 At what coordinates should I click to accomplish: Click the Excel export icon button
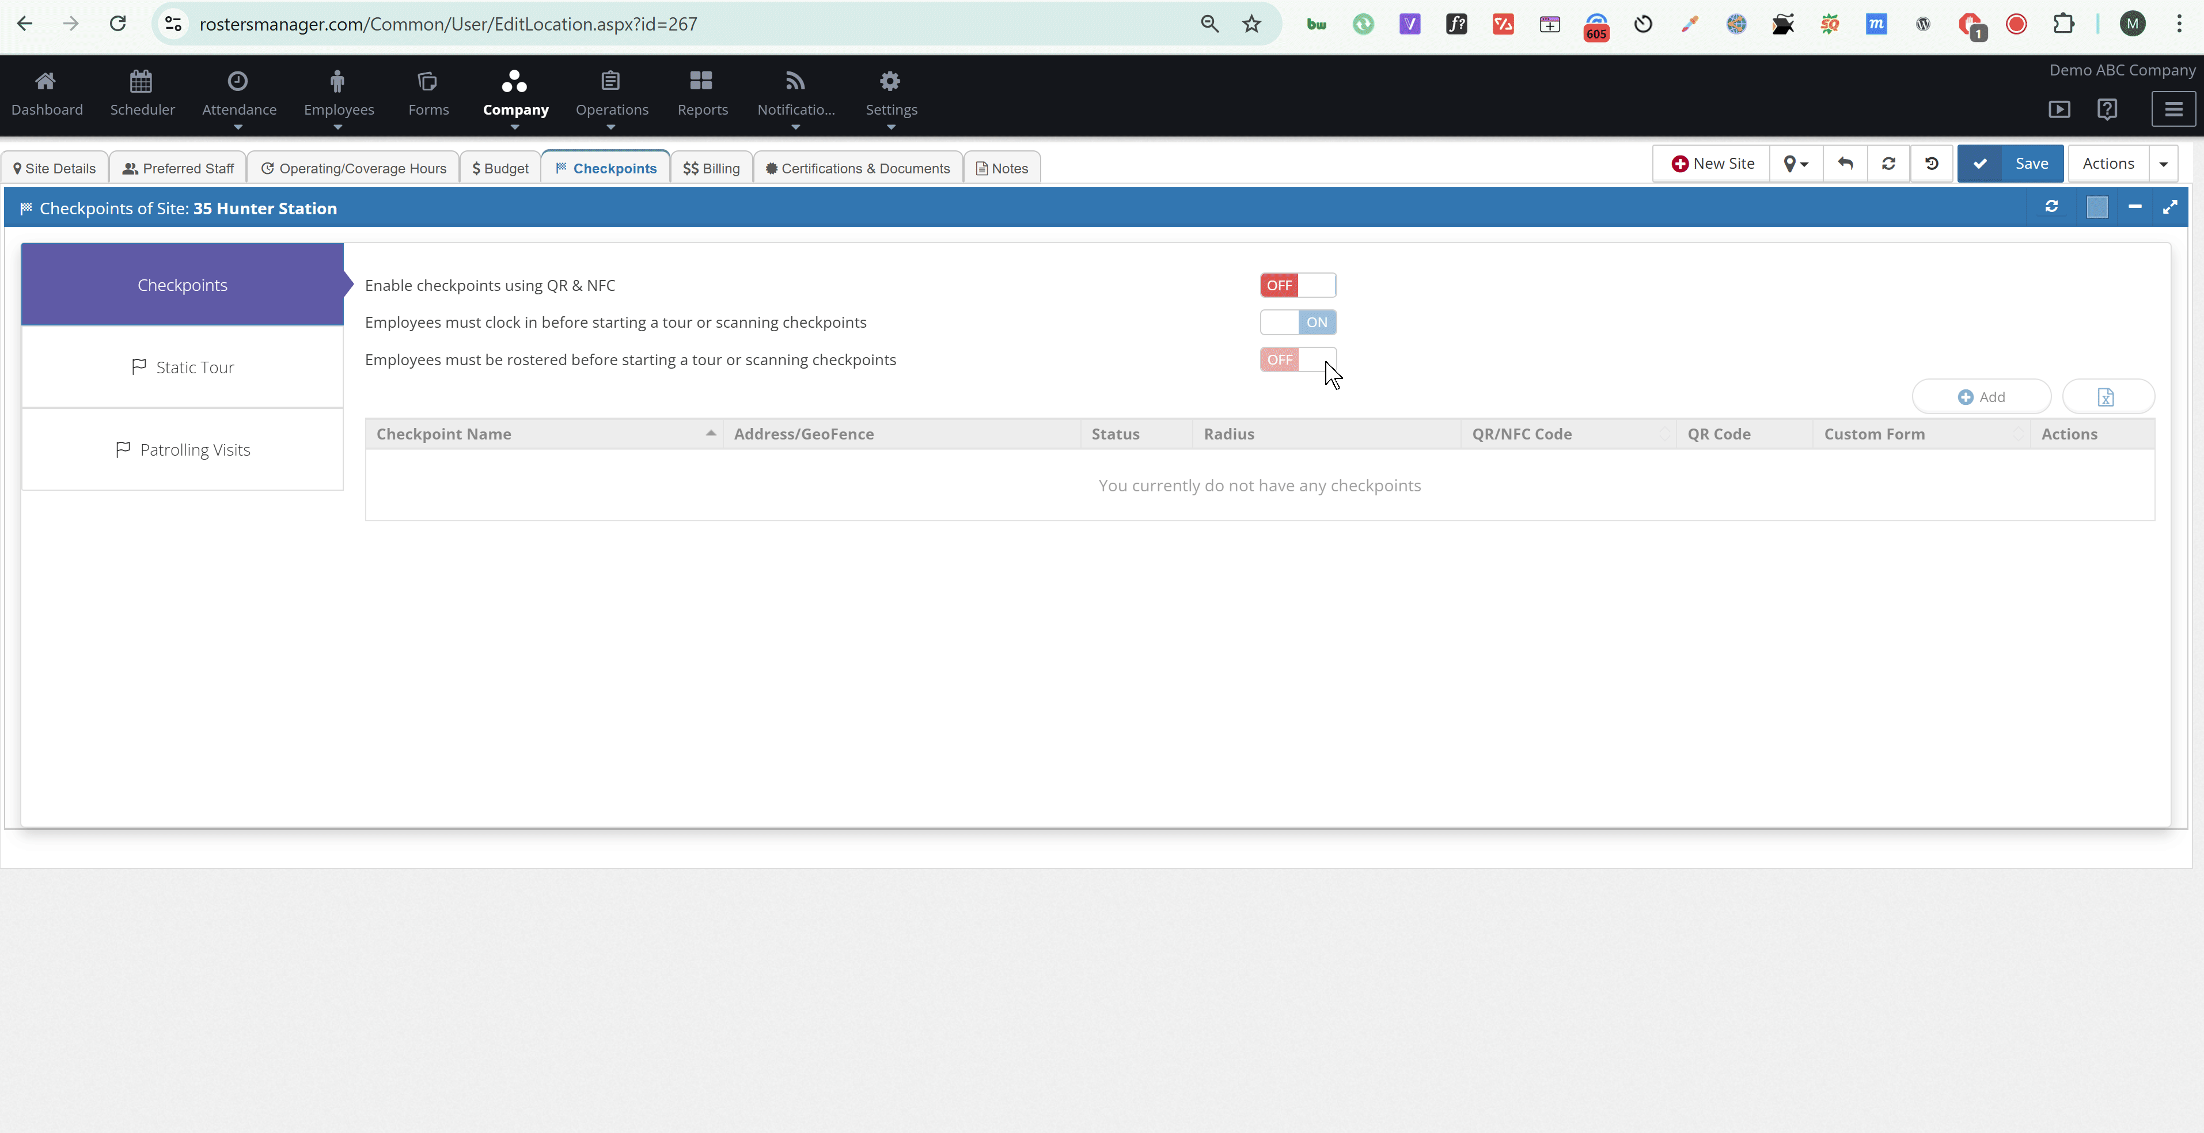2107,397
